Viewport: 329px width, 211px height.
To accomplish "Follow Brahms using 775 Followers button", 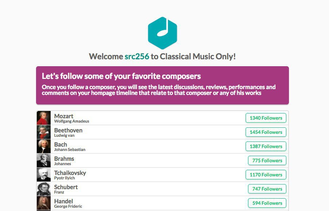I will 267,160.
